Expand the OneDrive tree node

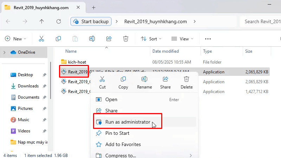click(x=5, y=52)
